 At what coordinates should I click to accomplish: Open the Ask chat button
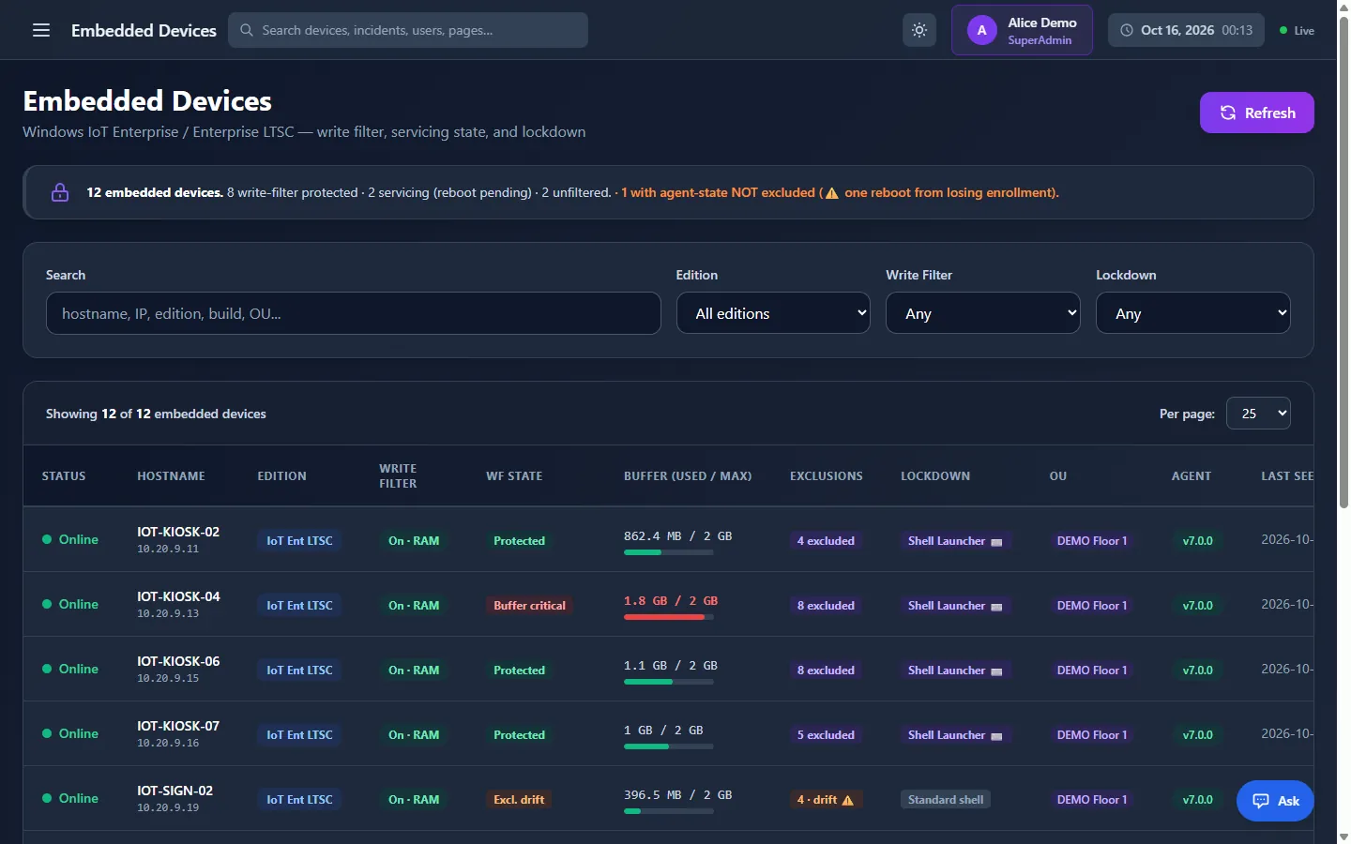pyautogui.click(x=1275, y=801)
